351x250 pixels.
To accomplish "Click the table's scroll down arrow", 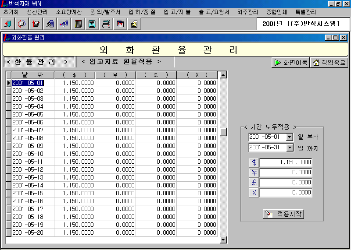I will point(223,239).
